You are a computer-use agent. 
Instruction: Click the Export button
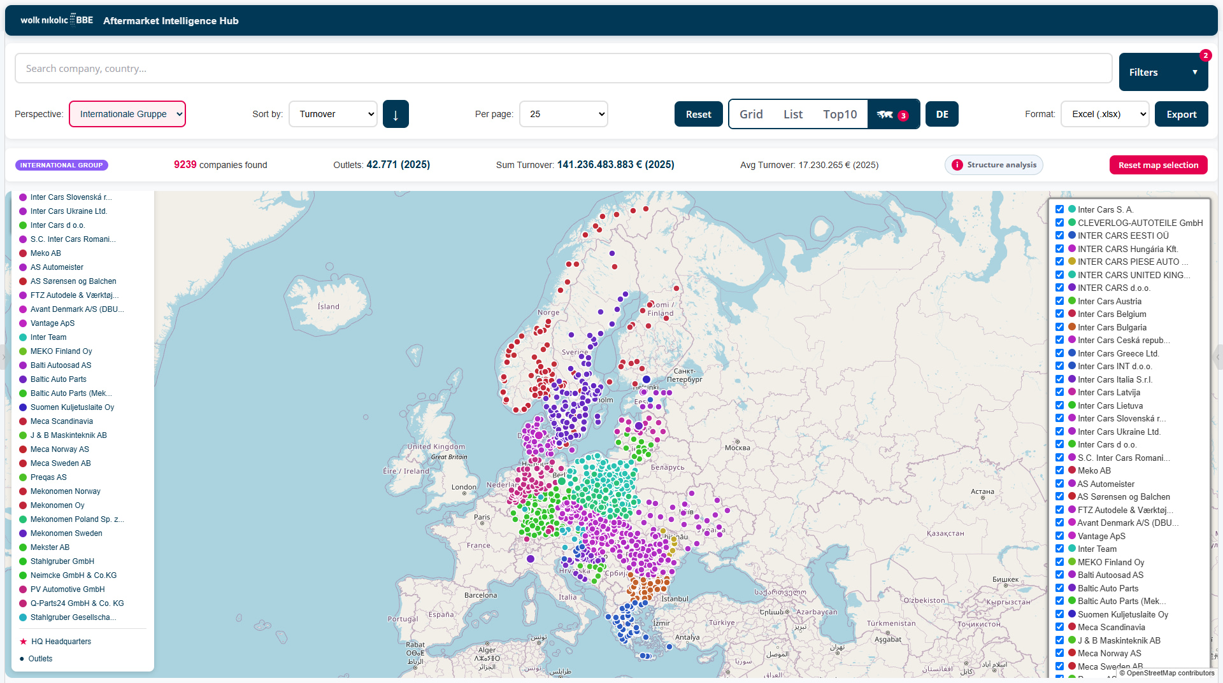[x=1181, y=114]
